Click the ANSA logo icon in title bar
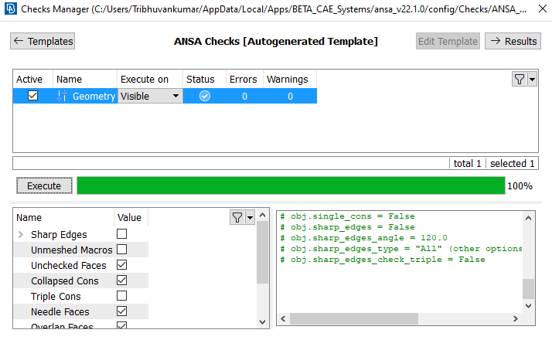552x340 pixels. coord(11,8)
